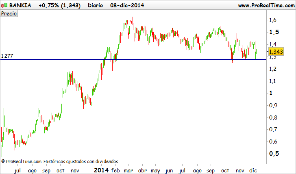Open the www.ProRealTime.com link
296x174 pixels.
pyautogui.click(x=266, y=5)
